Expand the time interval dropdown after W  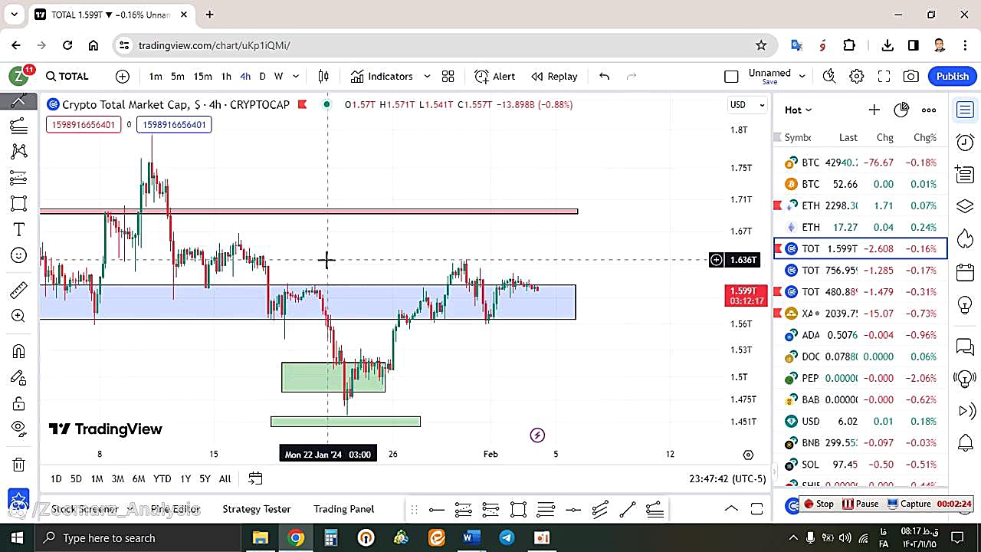296,76
